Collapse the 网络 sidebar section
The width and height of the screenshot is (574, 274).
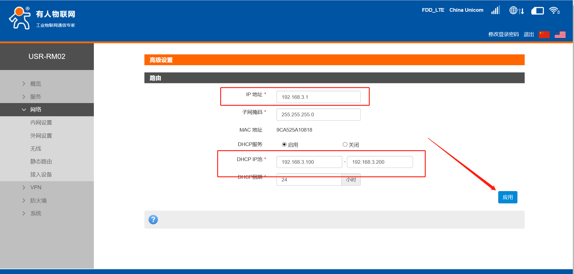pos(35,110)
